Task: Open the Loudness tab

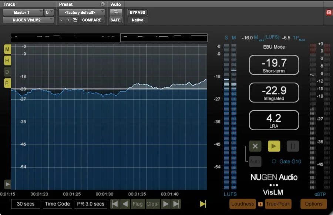Action: click(x=242, y=204)
